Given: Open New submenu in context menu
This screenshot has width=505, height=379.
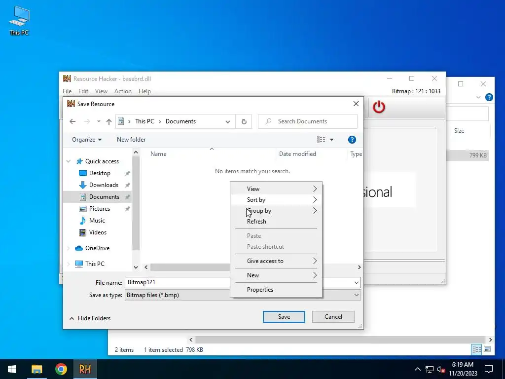Looking at the screenshot, I should click(x=277, y=275).
